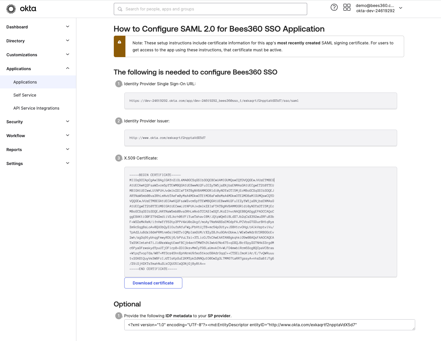Expand the Security menu section
The width and height of the screenshot is (441, 341).
tap(68, 121)
